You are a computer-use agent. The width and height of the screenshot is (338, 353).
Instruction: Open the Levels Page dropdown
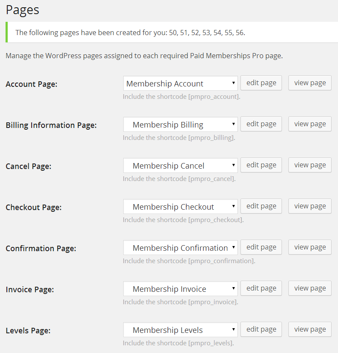click(x=180, y=329)
